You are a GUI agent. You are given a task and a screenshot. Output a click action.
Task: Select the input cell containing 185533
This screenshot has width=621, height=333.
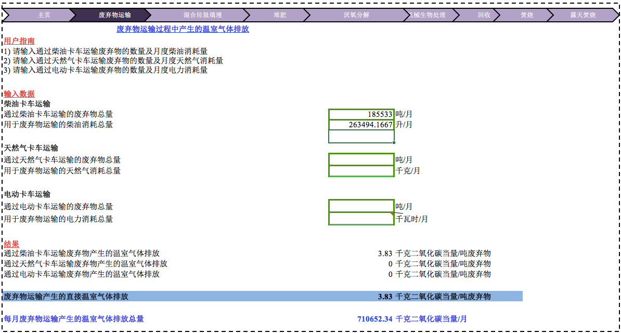[361, 114]
